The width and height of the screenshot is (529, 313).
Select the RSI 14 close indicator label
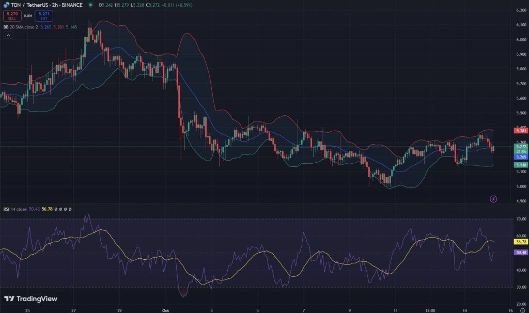13,209
